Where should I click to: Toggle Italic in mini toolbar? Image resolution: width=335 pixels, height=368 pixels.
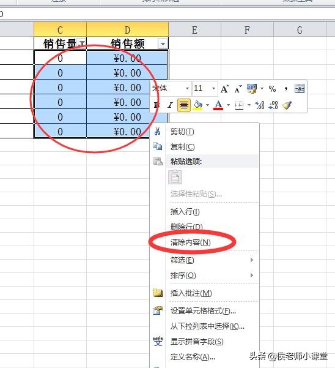170,105
